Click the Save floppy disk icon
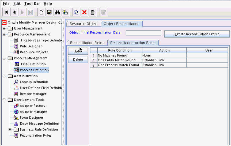Screen dimensions: 231x146 tap(49, 12)
